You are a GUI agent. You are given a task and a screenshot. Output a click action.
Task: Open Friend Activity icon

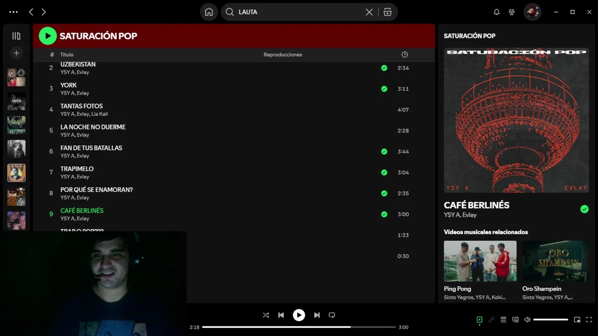512,12
